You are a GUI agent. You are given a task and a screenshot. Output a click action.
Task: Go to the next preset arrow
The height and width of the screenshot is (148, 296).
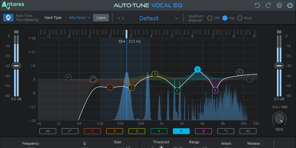tap(123, 18)
